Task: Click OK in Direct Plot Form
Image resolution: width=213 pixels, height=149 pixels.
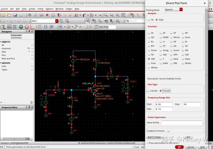Action: (179, 147)
